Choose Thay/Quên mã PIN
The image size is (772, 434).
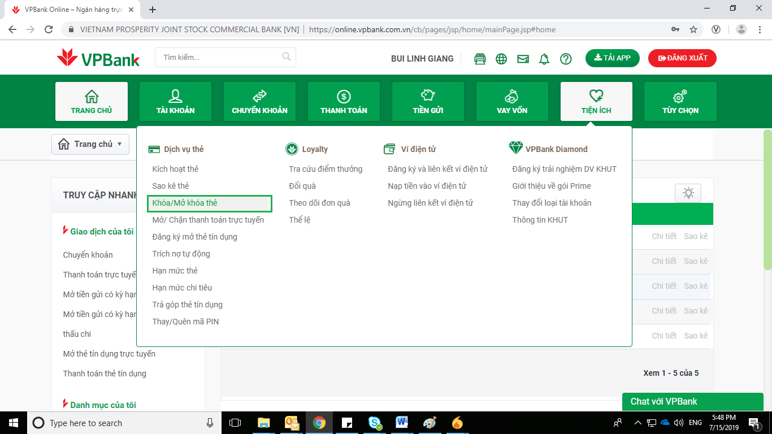click(x=185, y=322)
